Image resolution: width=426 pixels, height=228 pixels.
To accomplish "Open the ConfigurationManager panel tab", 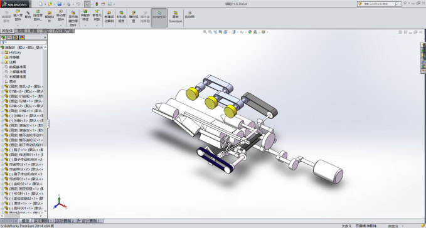I will click(16, 38).
